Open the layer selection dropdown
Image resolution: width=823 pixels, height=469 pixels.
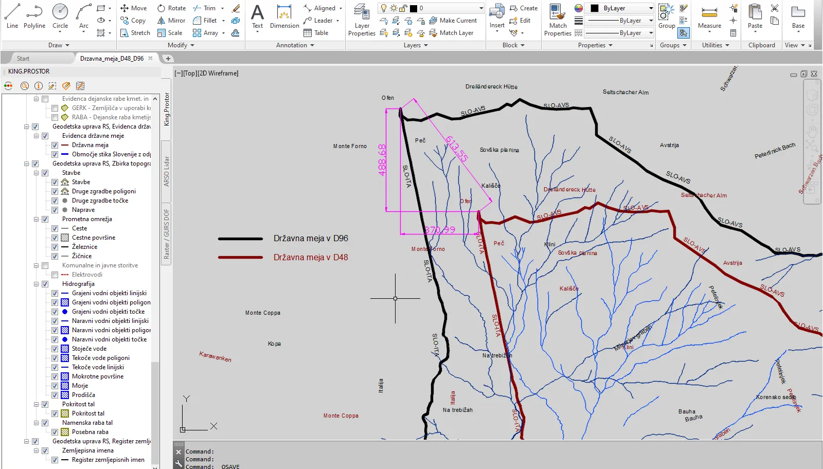(x=481, y=8)
